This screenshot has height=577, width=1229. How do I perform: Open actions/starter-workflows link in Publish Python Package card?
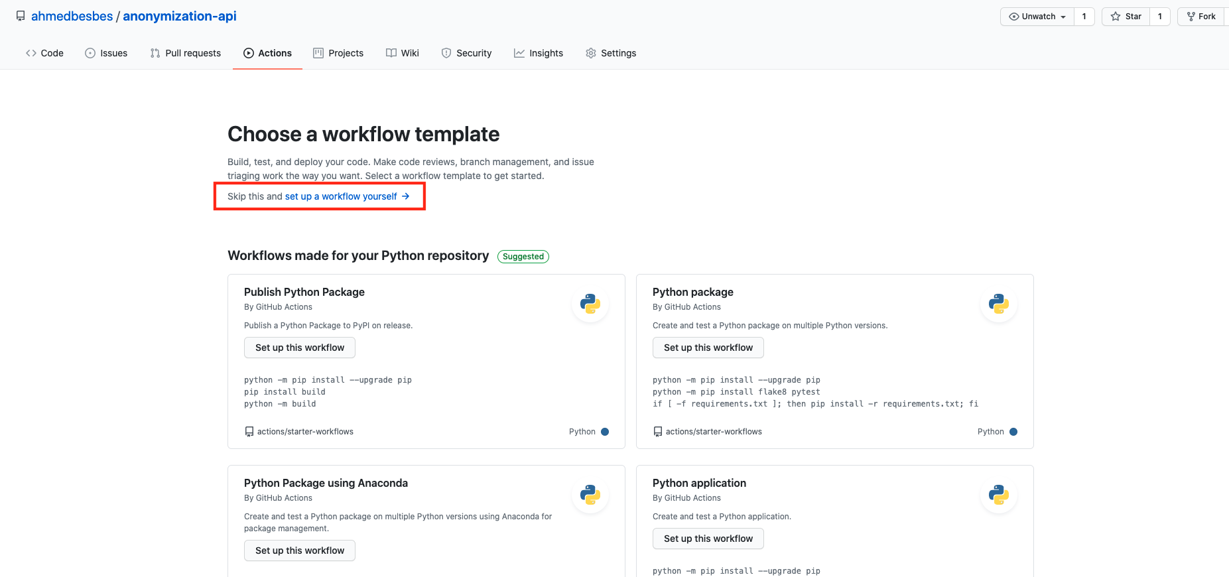(305, 432)
